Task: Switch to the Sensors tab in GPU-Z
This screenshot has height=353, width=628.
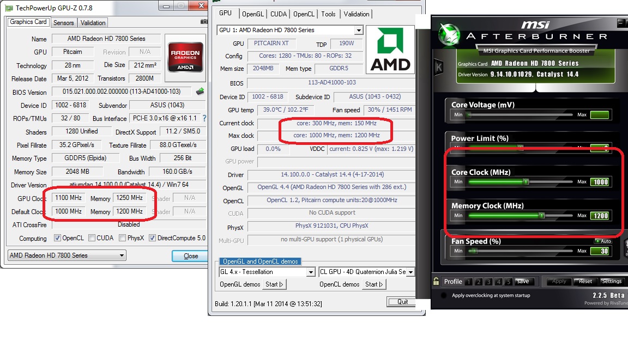Action: [x=63, y=23]
